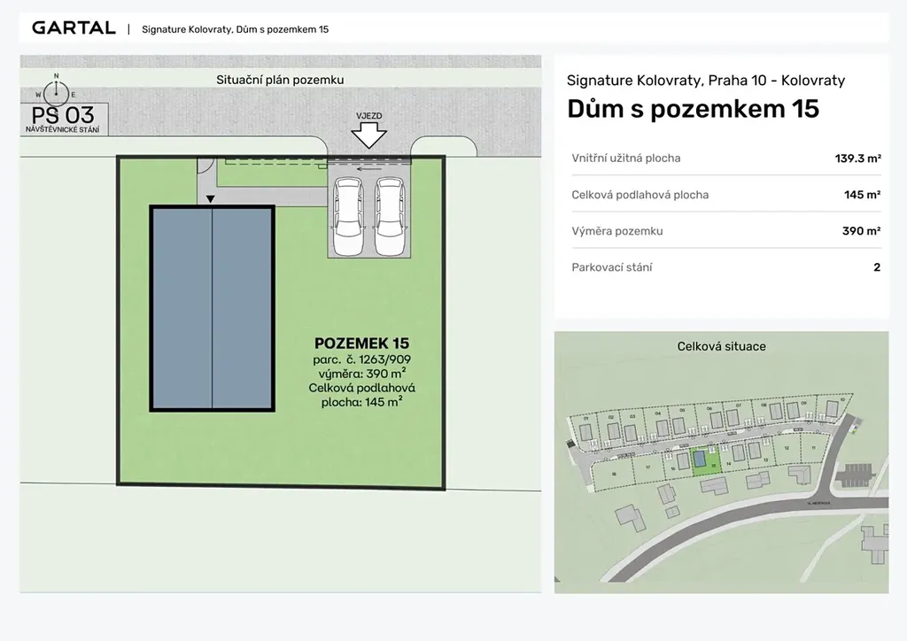Click the VJEZD entrance arrow
This screenshot has height=641, width=907.
pos(369,134)
